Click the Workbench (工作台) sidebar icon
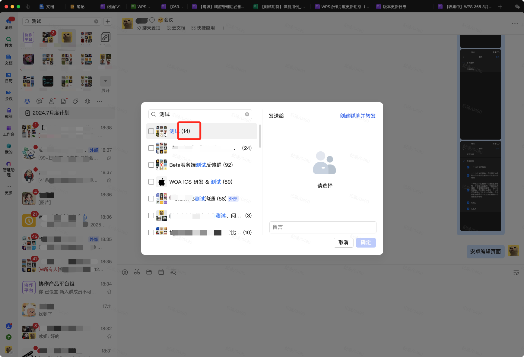 pos(9,130)
